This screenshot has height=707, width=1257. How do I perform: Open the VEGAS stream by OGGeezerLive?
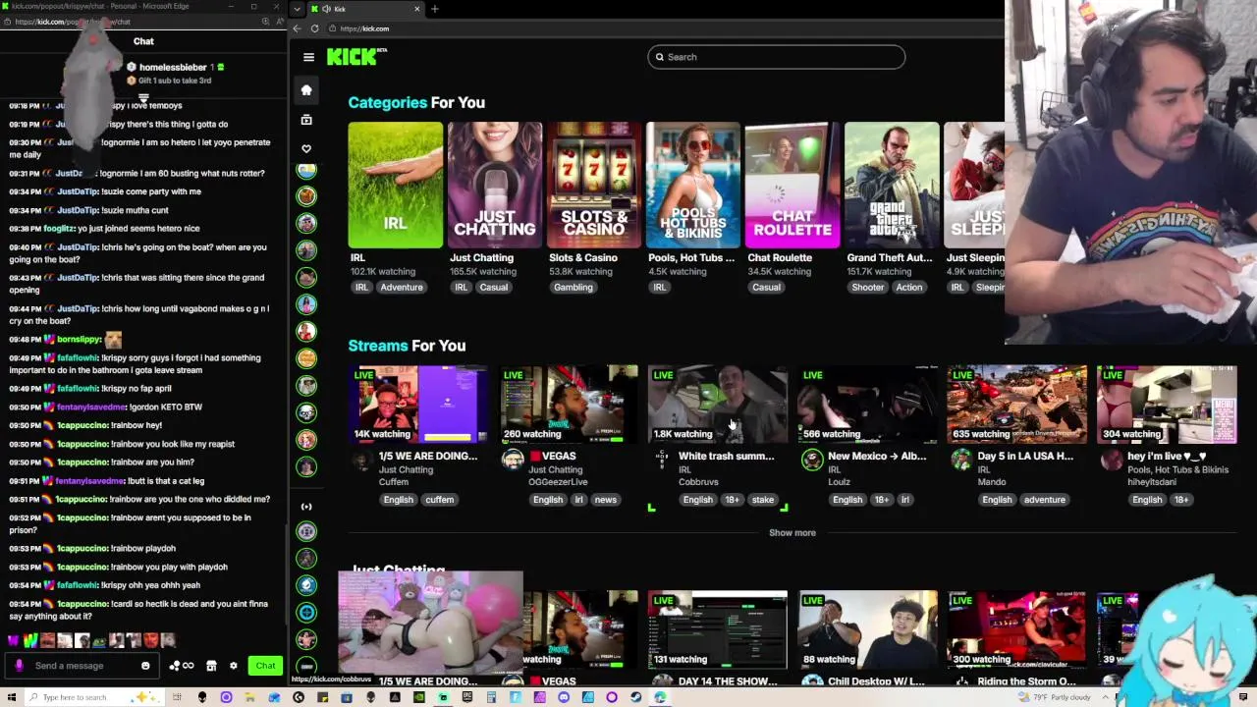568,404
